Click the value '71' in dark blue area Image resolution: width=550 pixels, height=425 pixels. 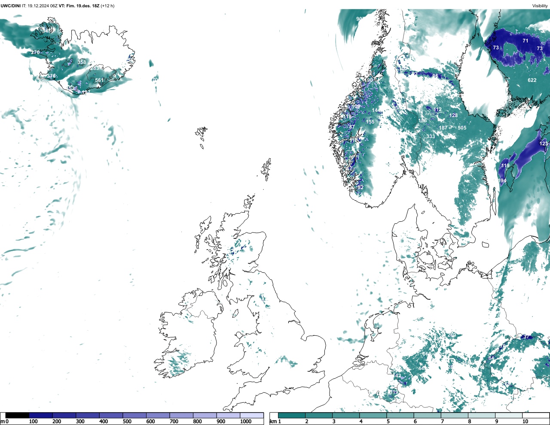tap(526, 41)
